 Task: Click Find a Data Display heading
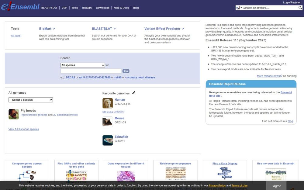coord(225,164)
